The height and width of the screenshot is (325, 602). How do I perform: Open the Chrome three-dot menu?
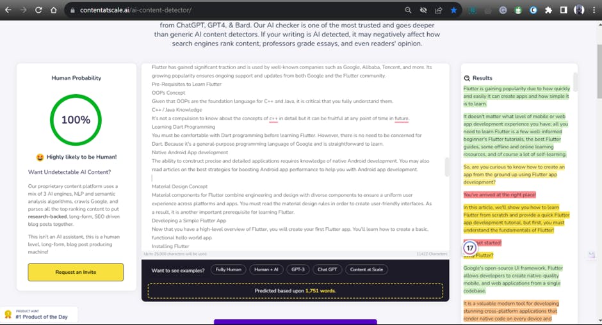point(594,10)
